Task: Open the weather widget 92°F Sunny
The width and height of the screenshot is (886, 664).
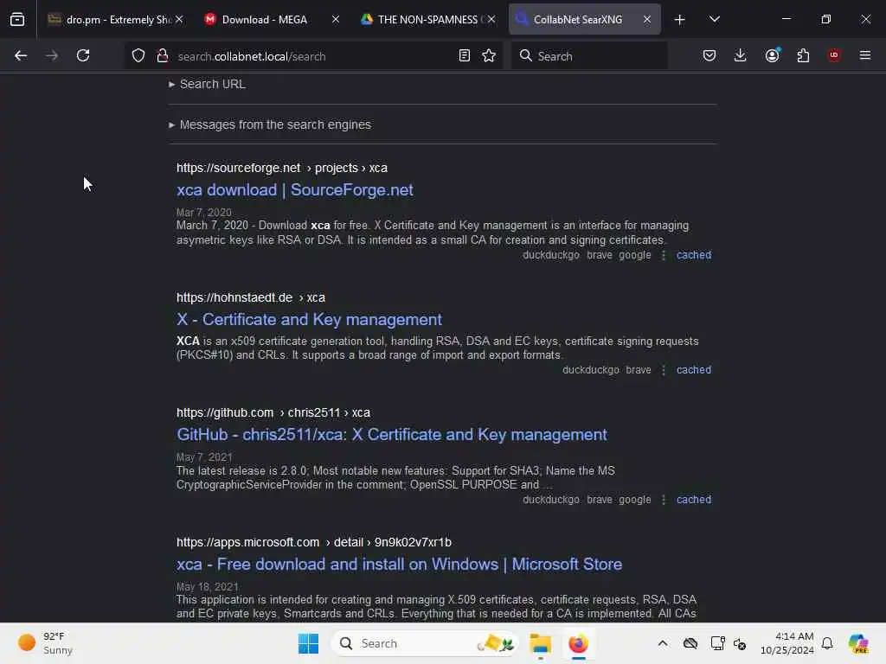Action: click(45, 643)
